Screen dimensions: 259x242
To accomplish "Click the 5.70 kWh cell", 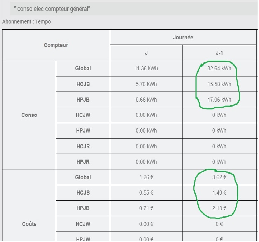I will pyautogui.click(x=146, y=84).
